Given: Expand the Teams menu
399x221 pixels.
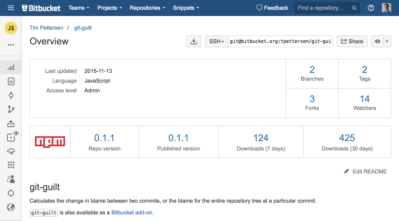Looking at the screenshot, I should coord(79,8).
